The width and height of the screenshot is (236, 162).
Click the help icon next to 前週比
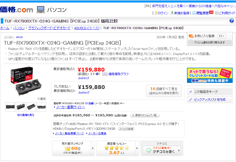point(97,74)
